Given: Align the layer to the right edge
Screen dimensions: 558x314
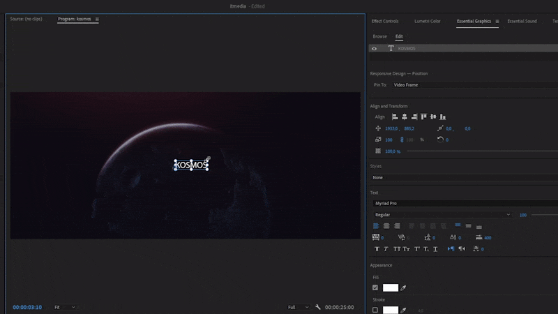Looking at the screenshot, I should click(x=414, y=117).
